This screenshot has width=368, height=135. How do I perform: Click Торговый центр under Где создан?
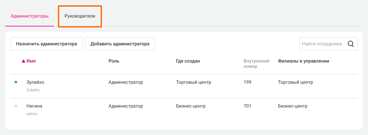(x=194, y=82)
